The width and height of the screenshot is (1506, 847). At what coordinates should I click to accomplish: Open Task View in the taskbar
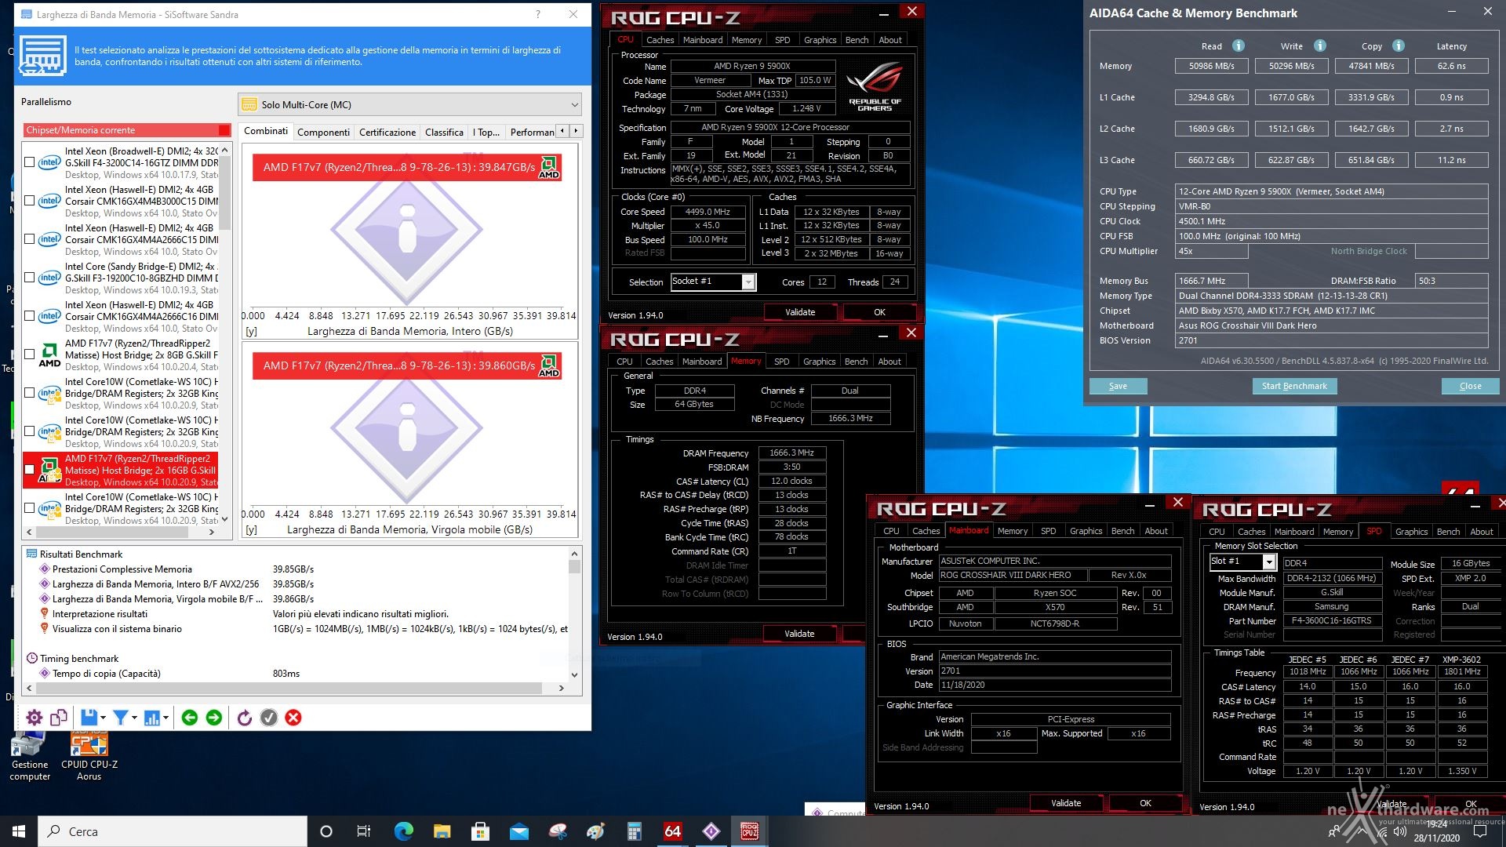pyautogui.click(x=364, y=831)
